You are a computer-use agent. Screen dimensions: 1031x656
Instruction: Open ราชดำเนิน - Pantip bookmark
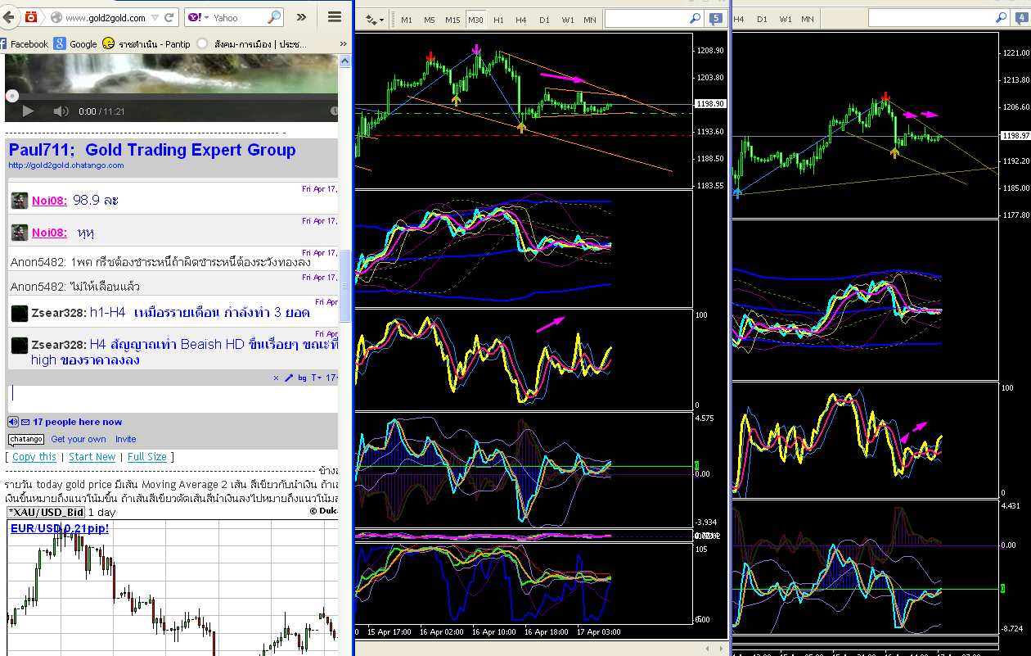[x=146, y=44]
